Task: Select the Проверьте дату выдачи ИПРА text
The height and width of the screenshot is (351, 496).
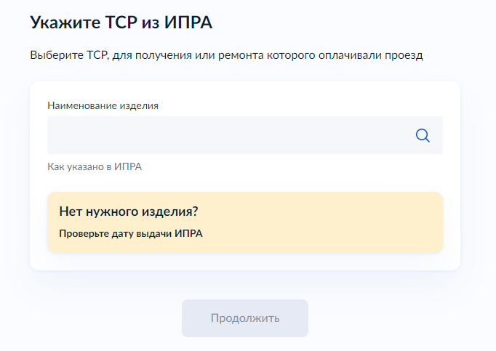Action: 131,234
